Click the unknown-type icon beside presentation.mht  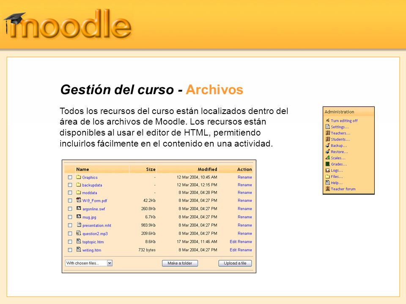click(x=79, y=225)
